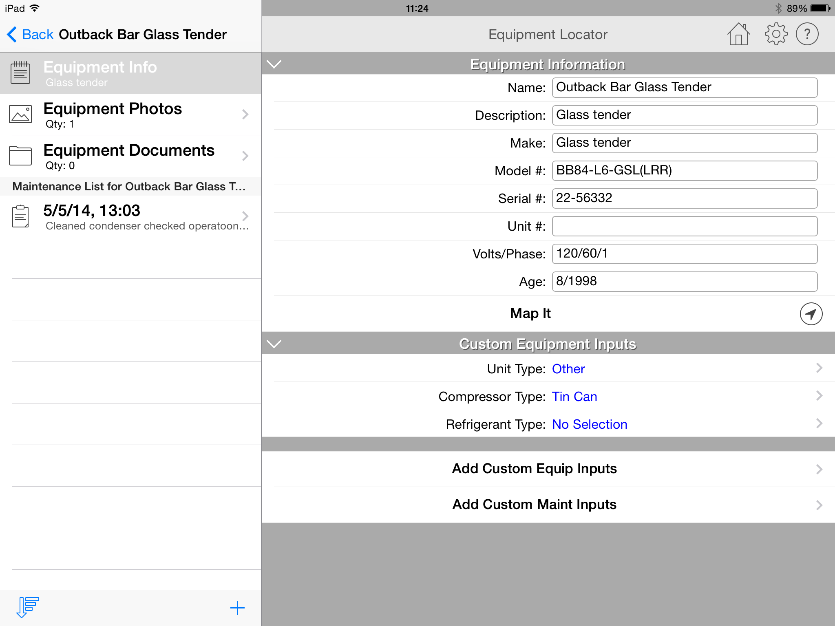Tap the 11:24 clock in status bar
This screenshot has width=835, height=626.
coord(417,9)
